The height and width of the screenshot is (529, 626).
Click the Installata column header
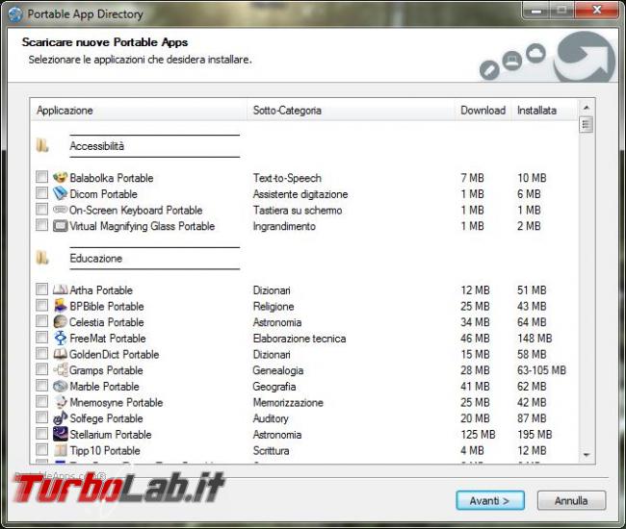[x=544, y=110]
